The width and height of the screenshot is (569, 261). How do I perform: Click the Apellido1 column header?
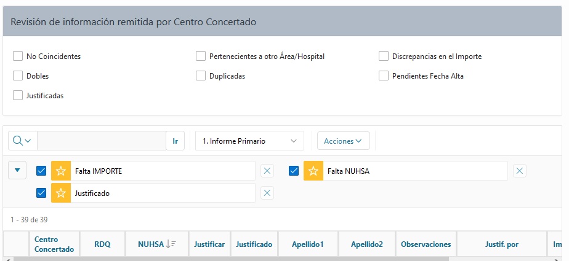pyautogui.click(x=307, y=244)
